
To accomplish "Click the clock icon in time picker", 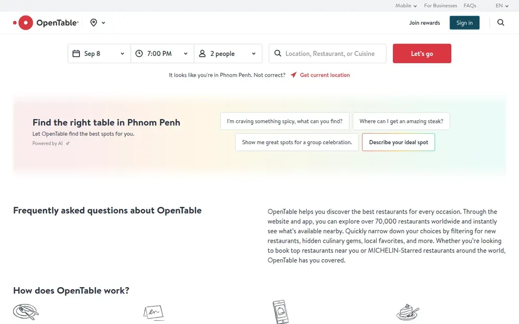I will [139, 53].
